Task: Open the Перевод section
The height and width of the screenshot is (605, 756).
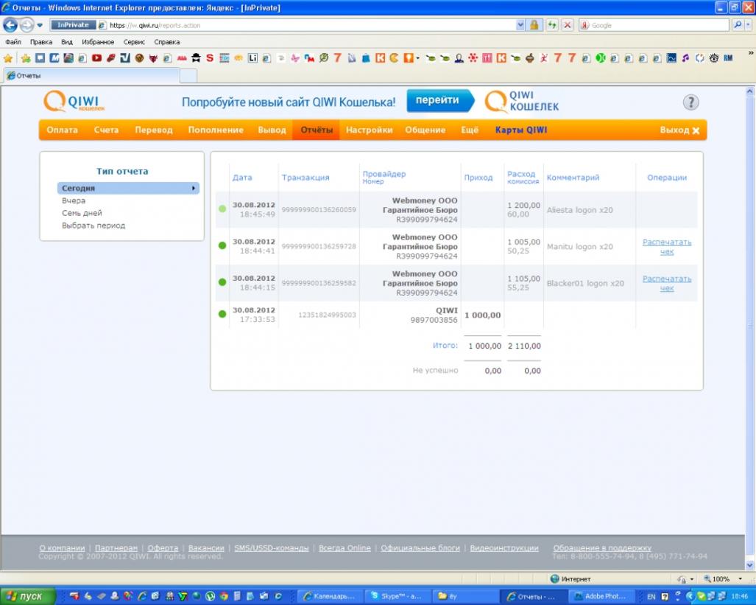Action: 153,130
